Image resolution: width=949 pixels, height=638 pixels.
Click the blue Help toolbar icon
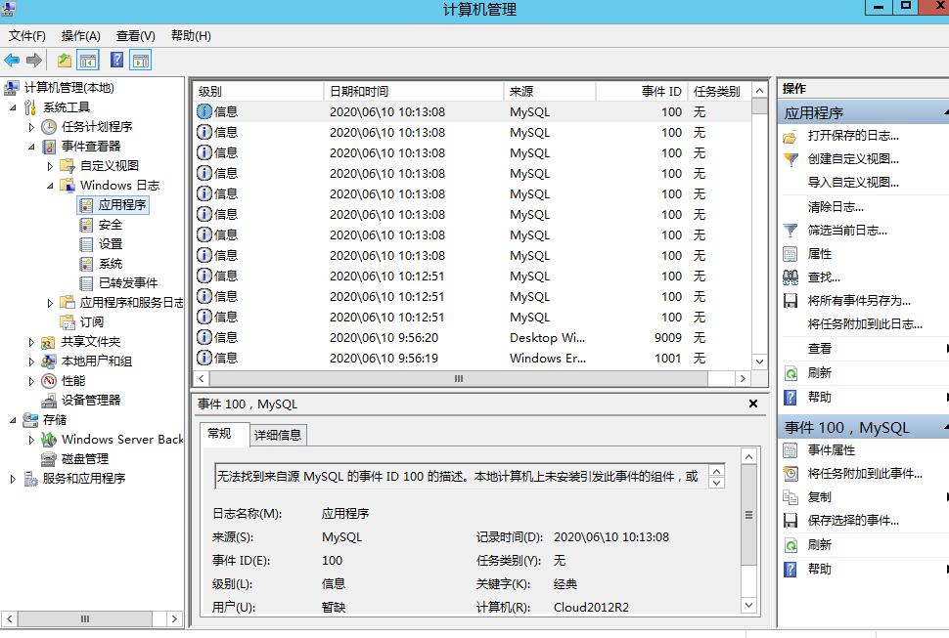click(x=116, y=60)
